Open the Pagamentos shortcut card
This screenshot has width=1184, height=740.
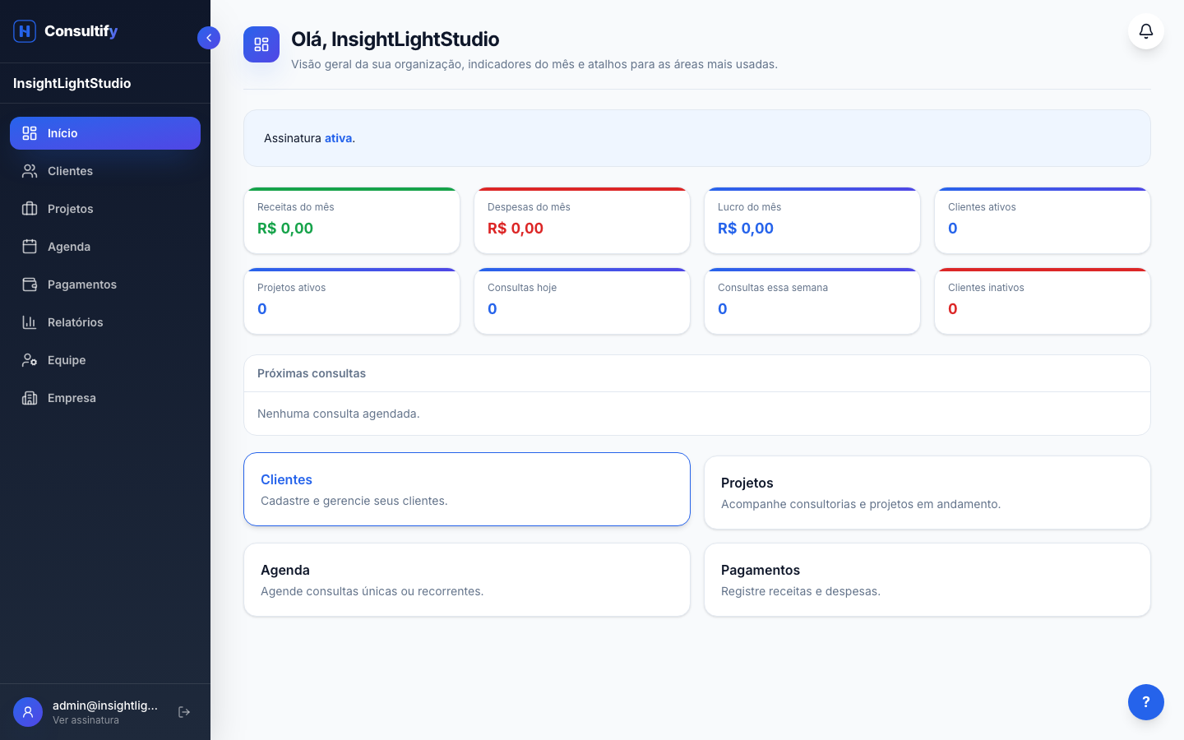click(x=927, y=580)
